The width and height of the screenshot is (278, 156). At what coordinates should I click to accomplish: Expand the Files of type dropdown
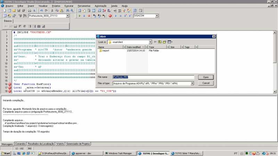[x=192, y=83]
